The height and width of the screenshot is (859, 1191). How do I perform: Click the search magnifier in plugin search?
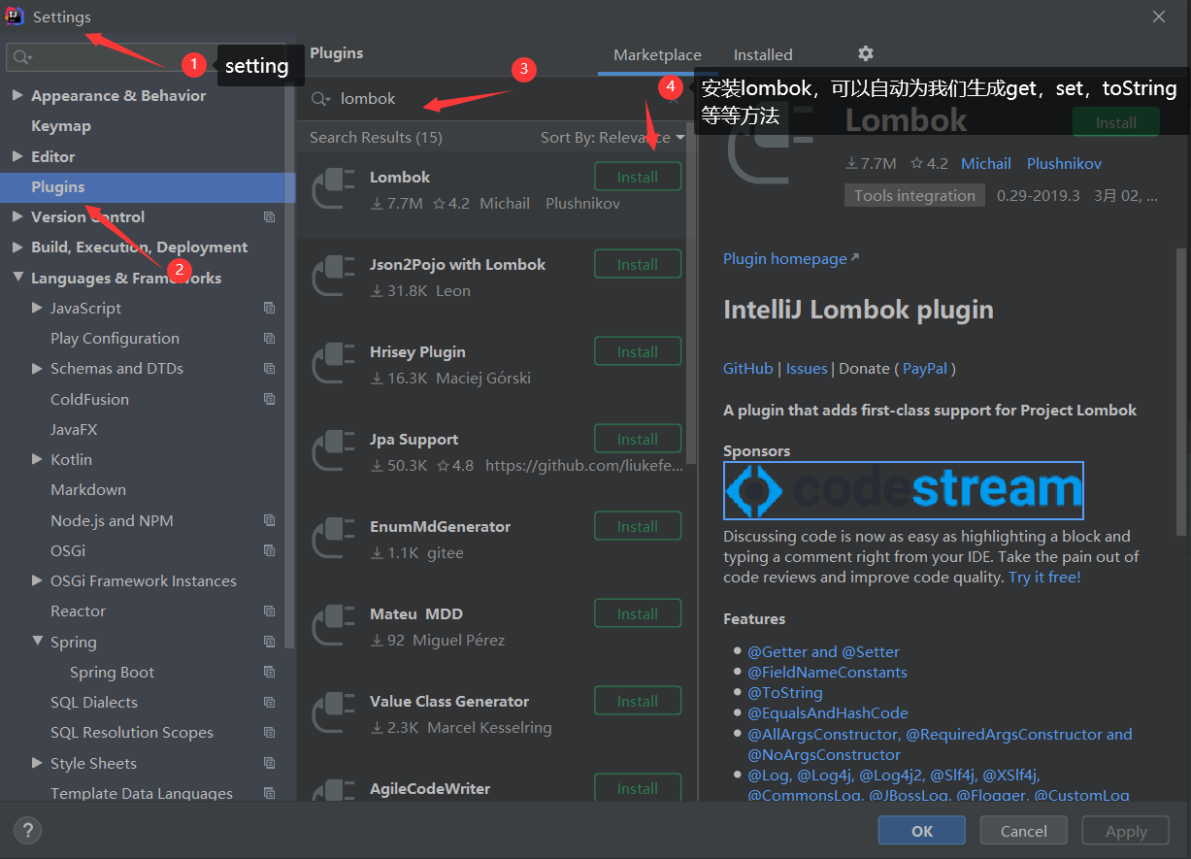pyautogui.click(x=319, y=99)
